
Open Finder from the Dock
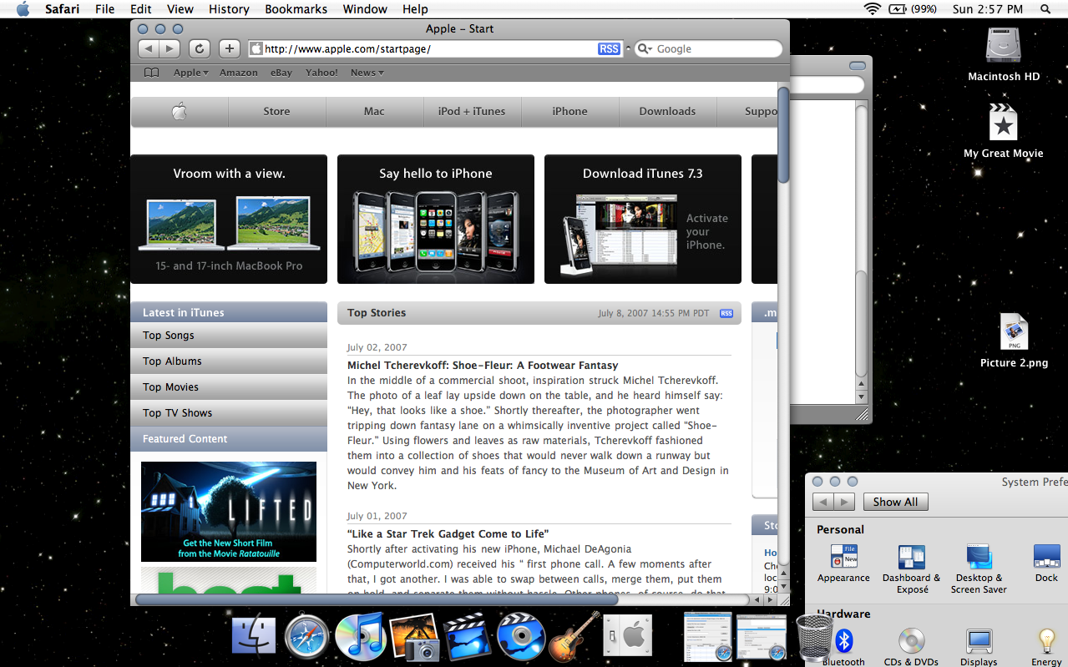(254, 637)
